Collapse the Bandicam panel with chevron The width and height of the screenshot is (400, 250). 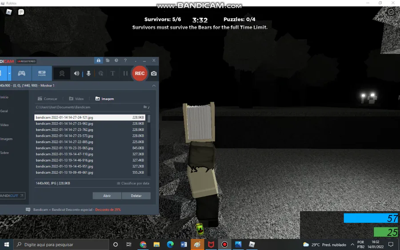coord(154,86)
